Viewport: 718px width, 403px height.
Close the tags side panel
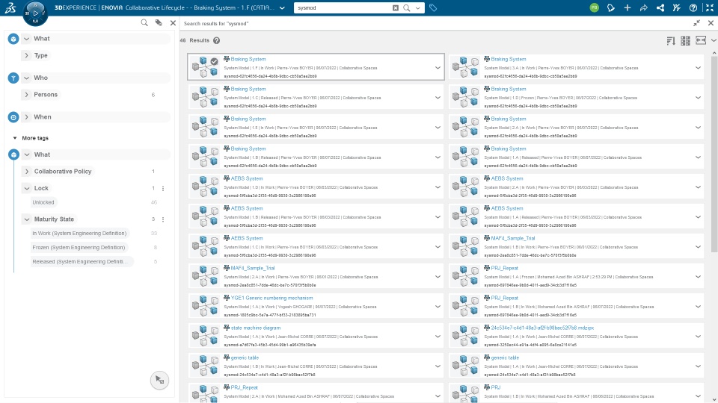tap(173, 23)
